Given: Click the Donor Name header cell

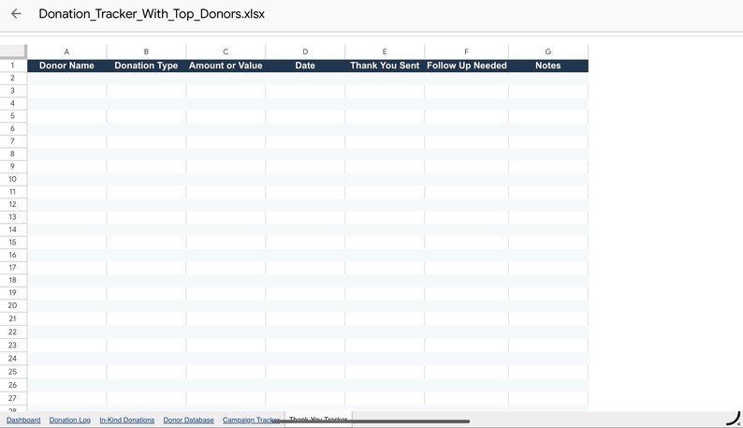Looking at the screenshot, I should [66, 66].
